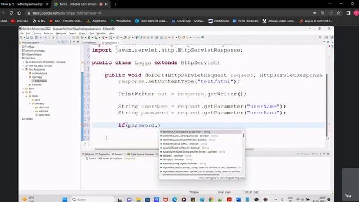This screenshot has width=359, height=202.
Task: Open the Windows Start menu
Action: [65, 200]
